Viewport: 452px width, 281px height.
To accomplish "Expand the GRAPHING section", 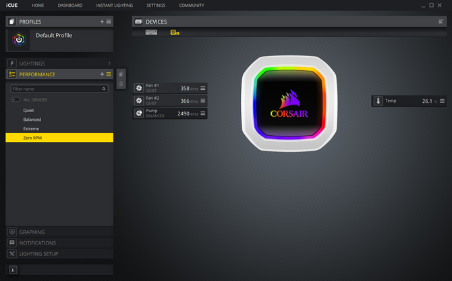I will [x=59, y=232].
